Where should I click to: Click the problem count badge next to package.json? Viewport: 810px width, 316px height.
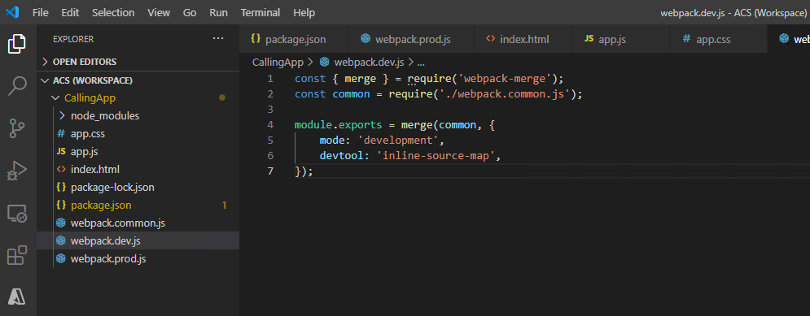(224, 206)
